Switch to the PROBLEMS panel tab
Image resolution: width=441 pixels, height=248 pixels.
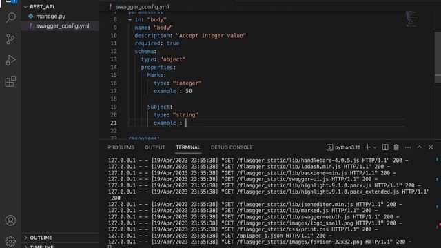[x=121, y=147]
